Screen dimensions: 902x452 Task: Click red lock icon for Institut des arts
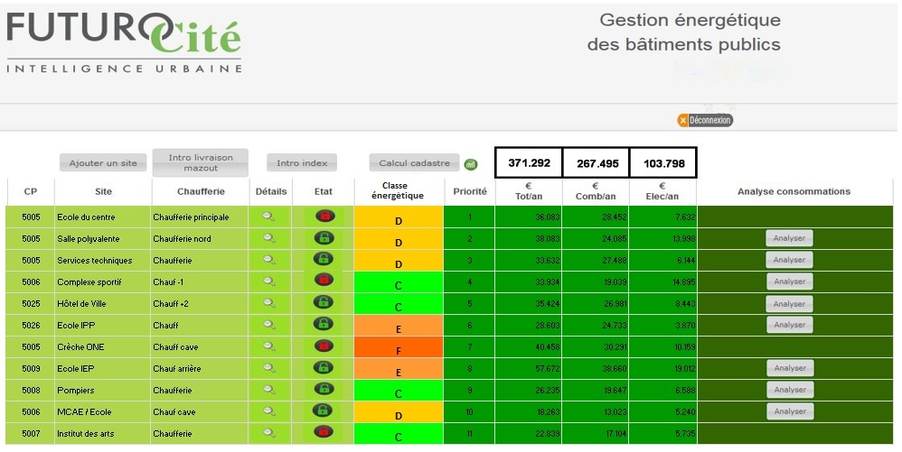[324, 431]
